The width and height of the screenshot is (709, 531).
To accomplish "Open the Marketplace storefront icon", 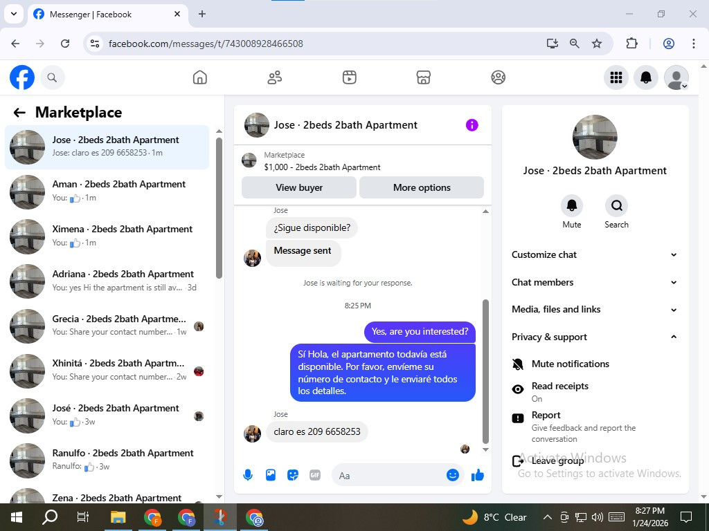I will pos(423,77).
